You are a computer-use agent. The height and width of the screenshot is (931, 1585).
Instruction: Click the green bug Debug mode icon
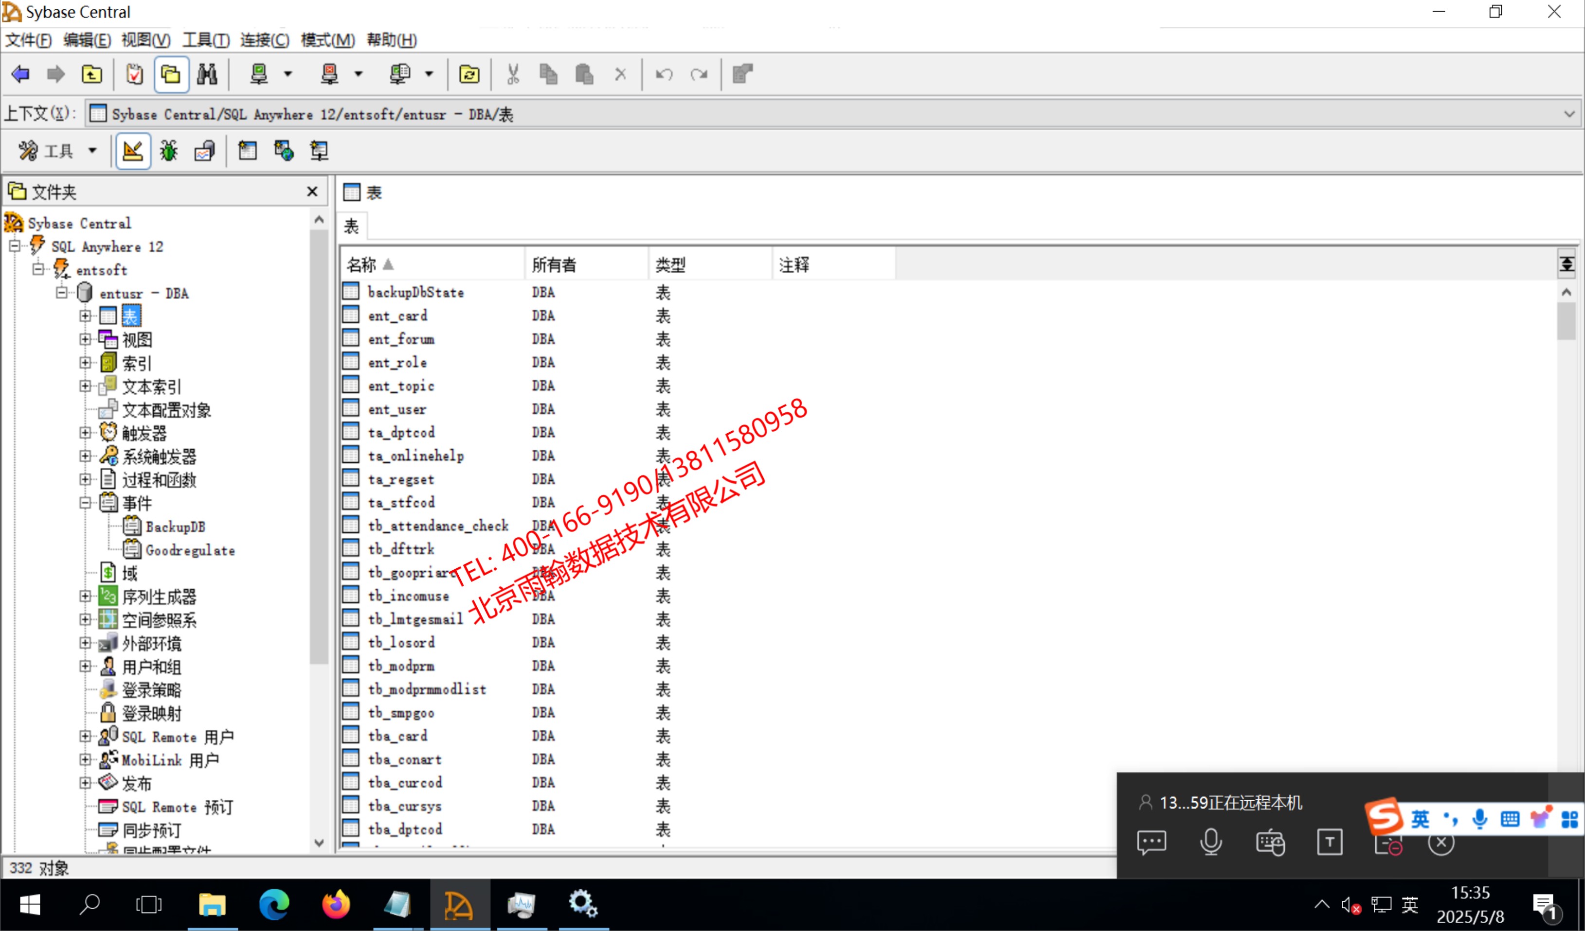tap(168, 151)
